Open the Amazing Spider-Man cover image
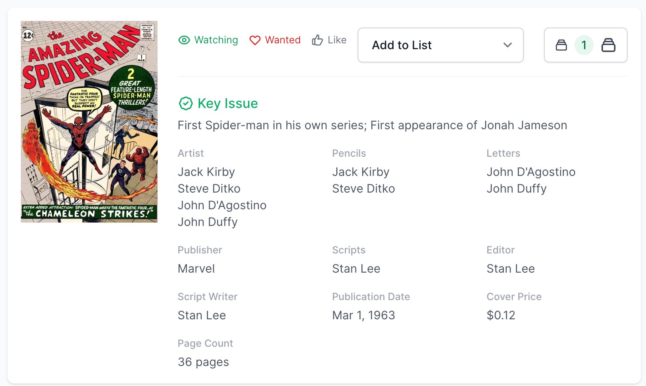This screenshot has height=386, width=646. tap(89, 122)
